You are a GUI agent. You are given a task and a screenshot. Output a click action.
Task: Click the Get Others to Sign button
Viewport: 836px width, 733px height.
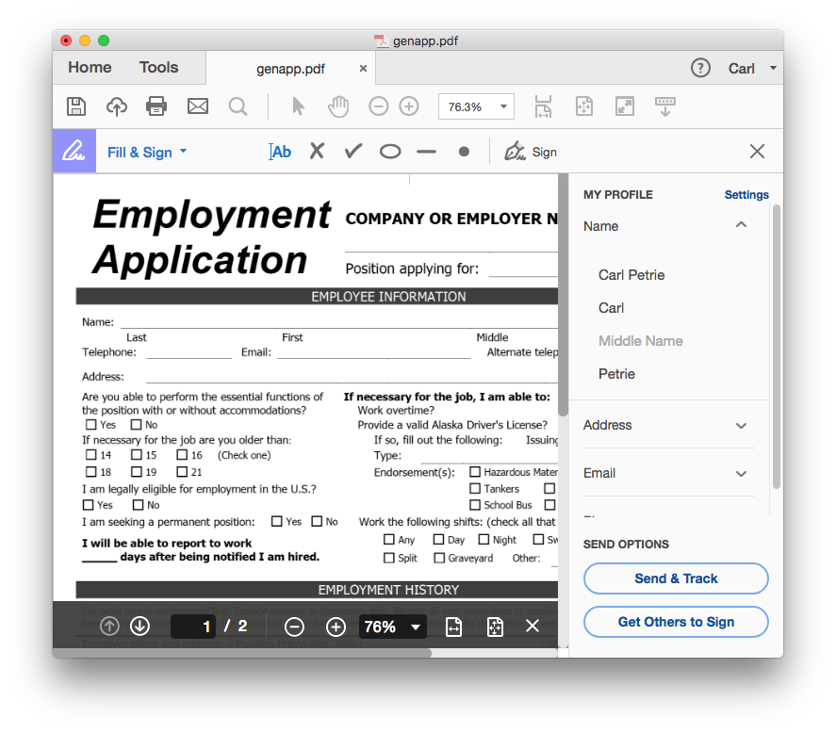pyautogui.click(x=675, y=622)
